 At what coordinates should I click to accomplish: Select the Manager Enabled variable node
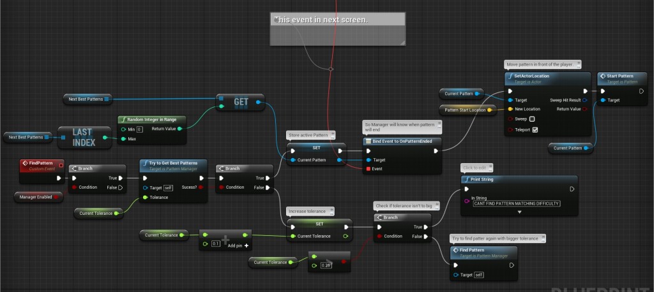(x=38, y=197)
